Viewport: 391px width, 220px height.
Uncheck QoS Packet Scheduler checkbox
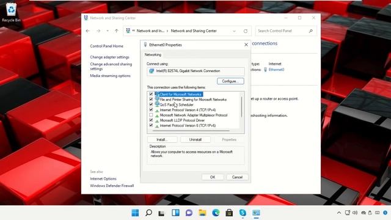pyautogui.click(x=151, y=105)
